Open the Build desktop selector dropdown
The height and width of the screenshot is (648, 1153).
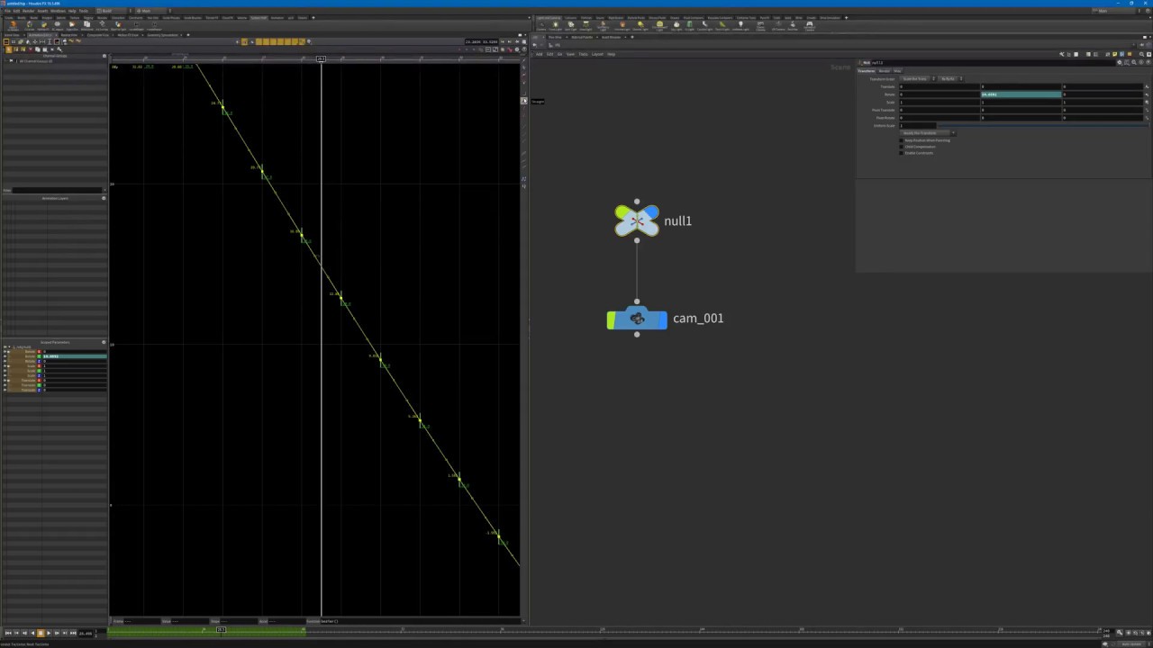(113, 11)
